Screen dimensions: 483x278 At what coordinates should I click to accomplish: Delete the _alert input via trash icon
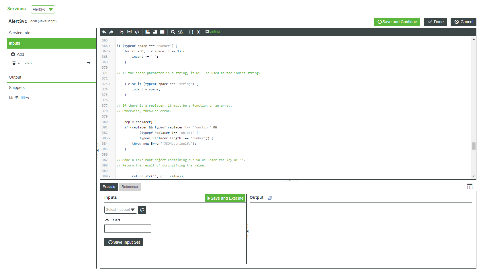14,63
